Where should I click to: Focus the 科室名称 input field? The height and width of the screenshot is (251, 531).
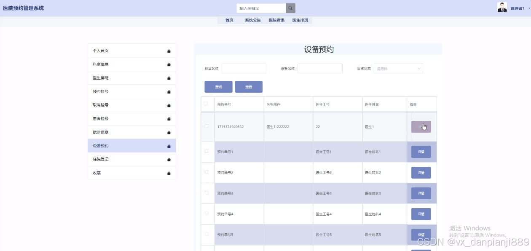click(x=244, y=68)
